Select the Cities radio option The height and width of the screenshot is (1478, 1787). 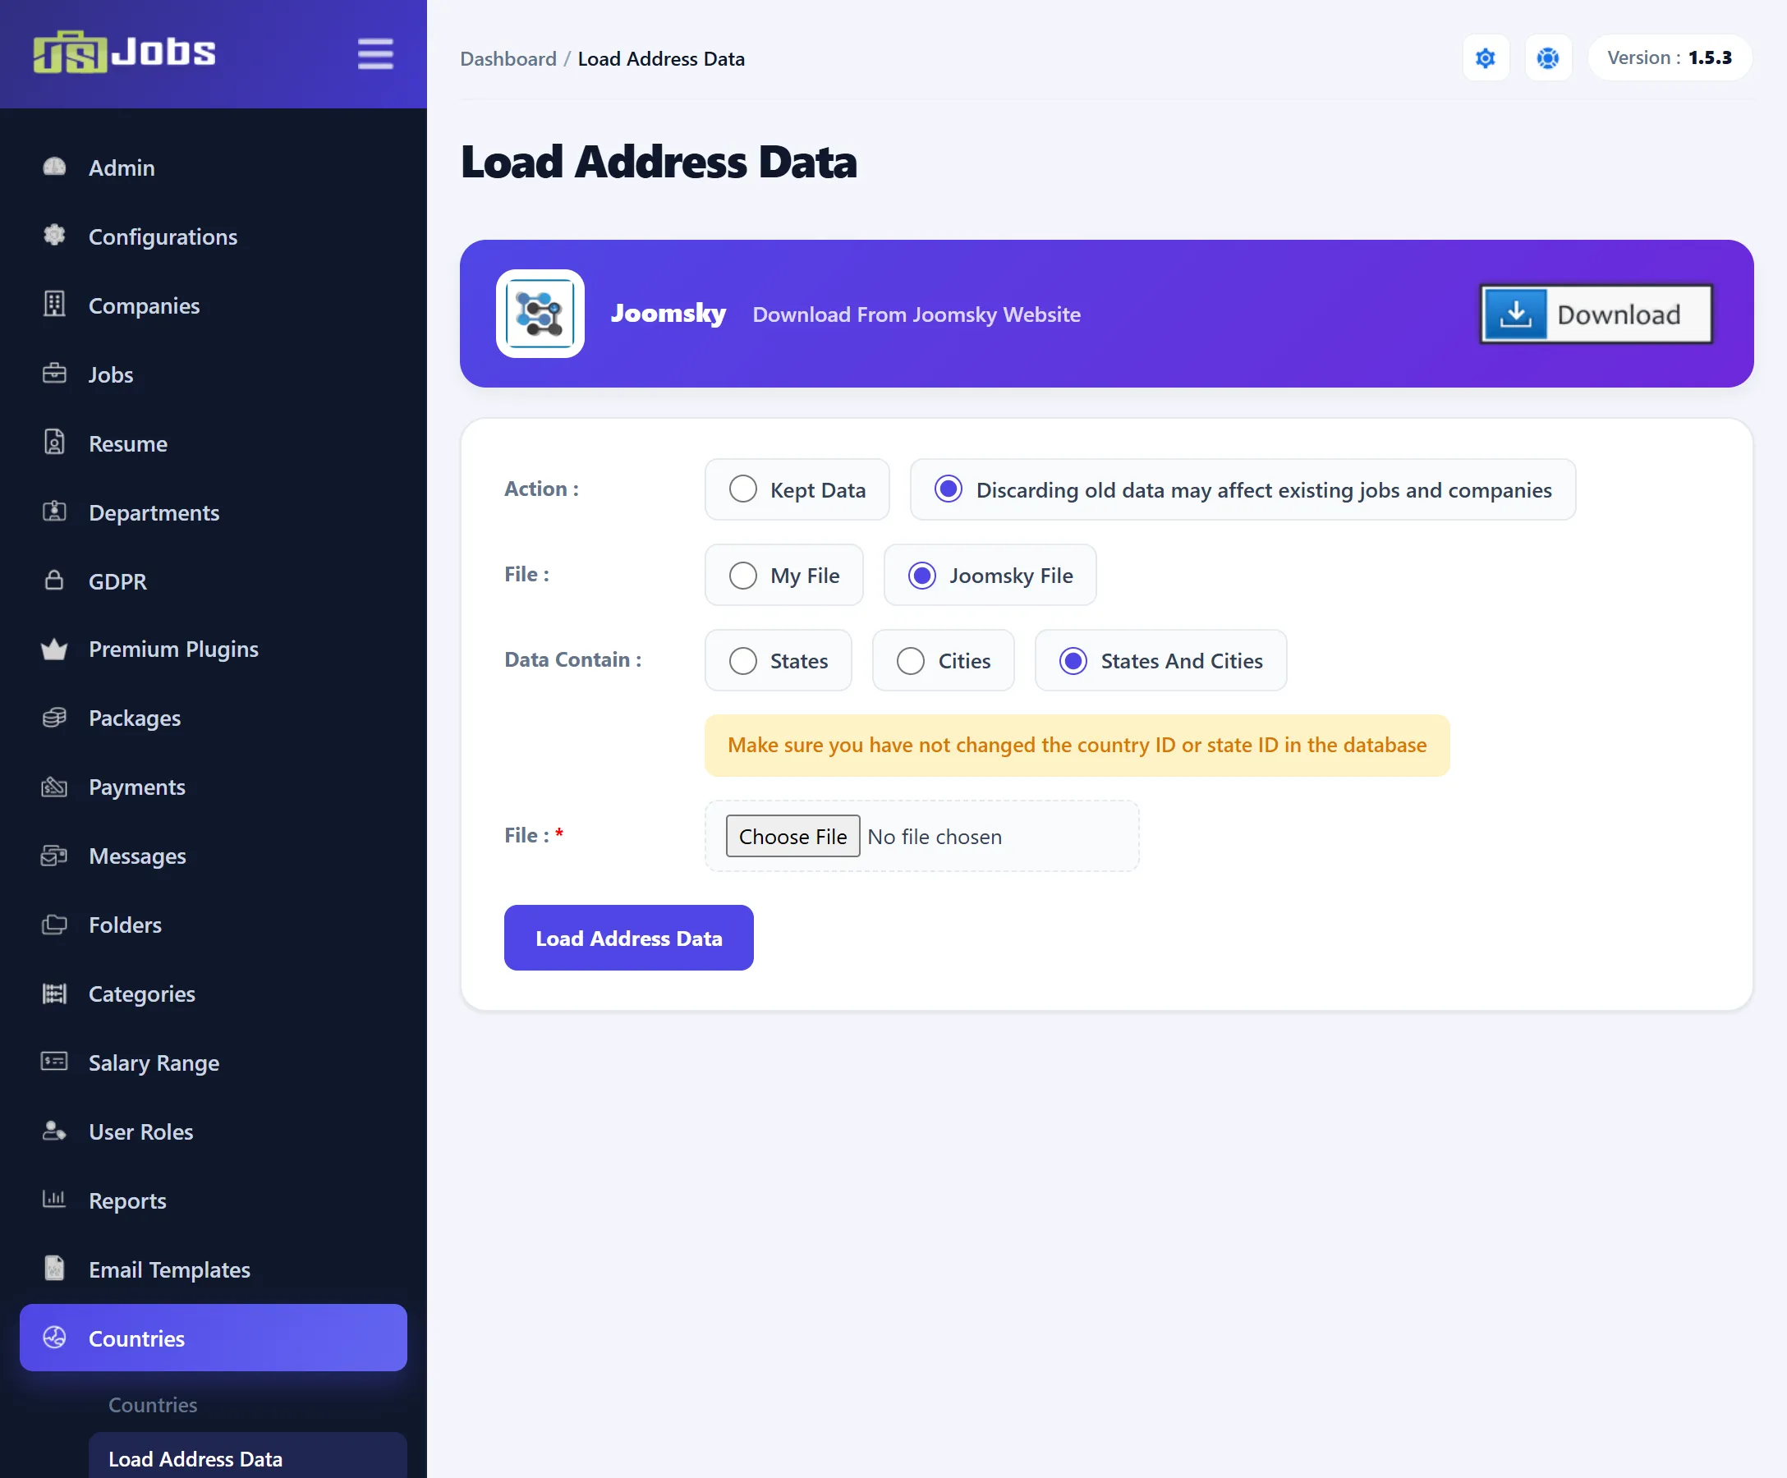click(x=944, y=660)
